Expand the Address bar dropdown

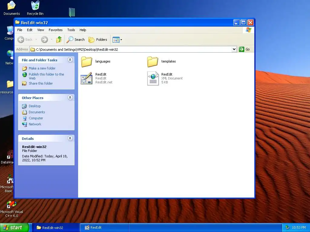[x=234, y=49]
